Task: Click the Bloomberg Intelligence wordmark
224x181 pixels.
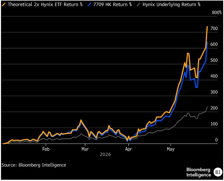Action: pyautogui.click(x=199, y=172)
